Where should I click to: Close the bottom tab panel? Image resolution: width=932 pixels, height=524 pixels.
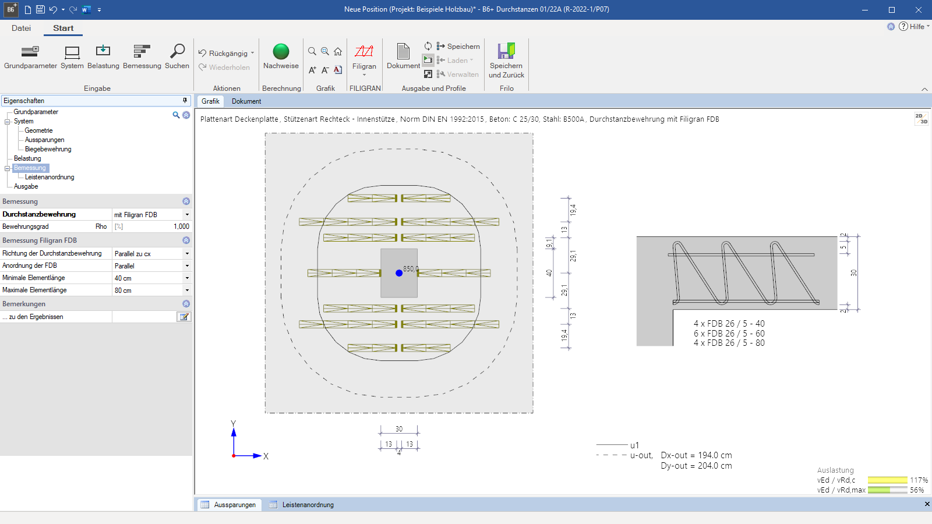(927, 504)
